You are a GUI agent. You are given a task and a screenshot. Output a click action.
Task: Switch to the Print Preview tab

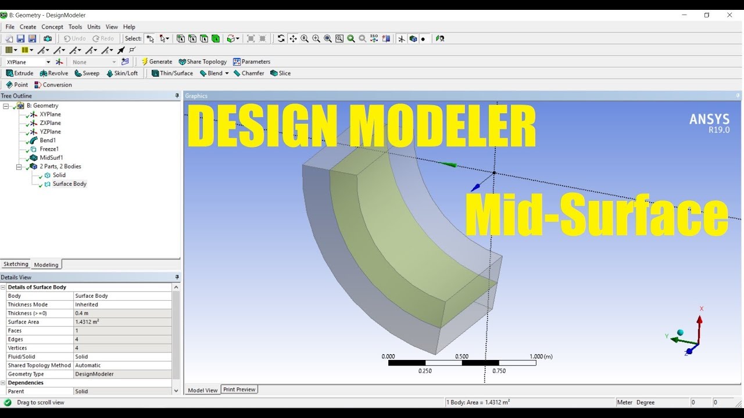239,390
